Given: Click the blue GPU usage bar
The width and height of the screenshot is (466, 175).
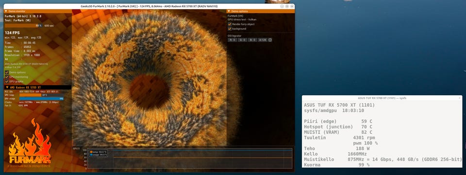Looking at the screenshot, I should click(x=41, y=99).
